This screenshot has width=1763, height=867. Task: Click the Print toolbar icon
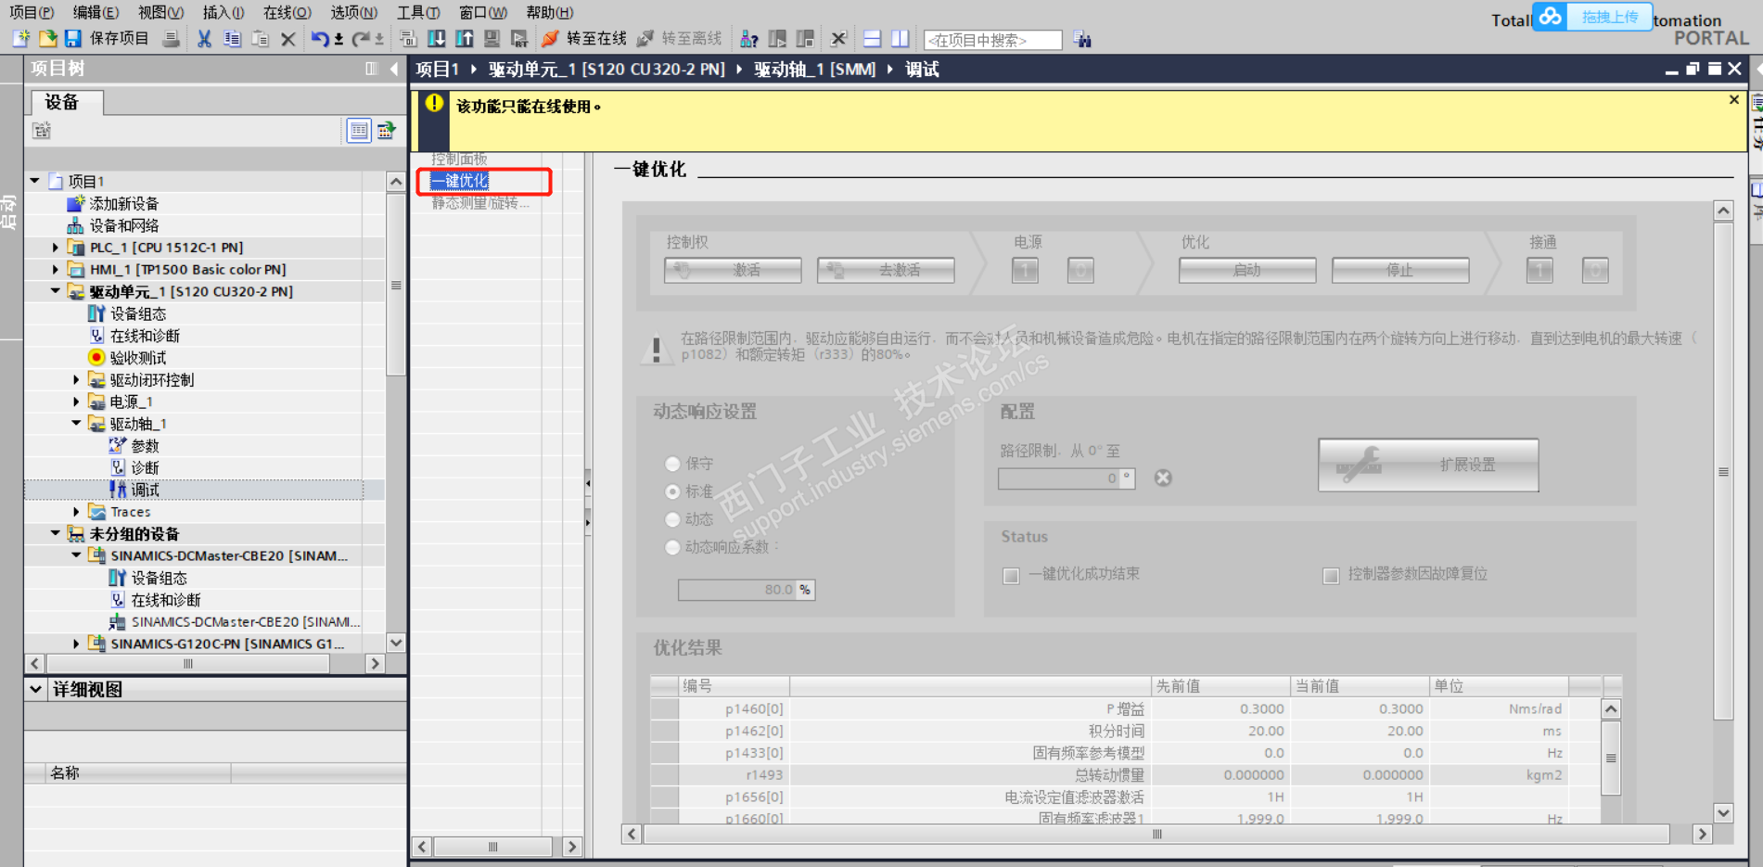click(x=172, y=39)
